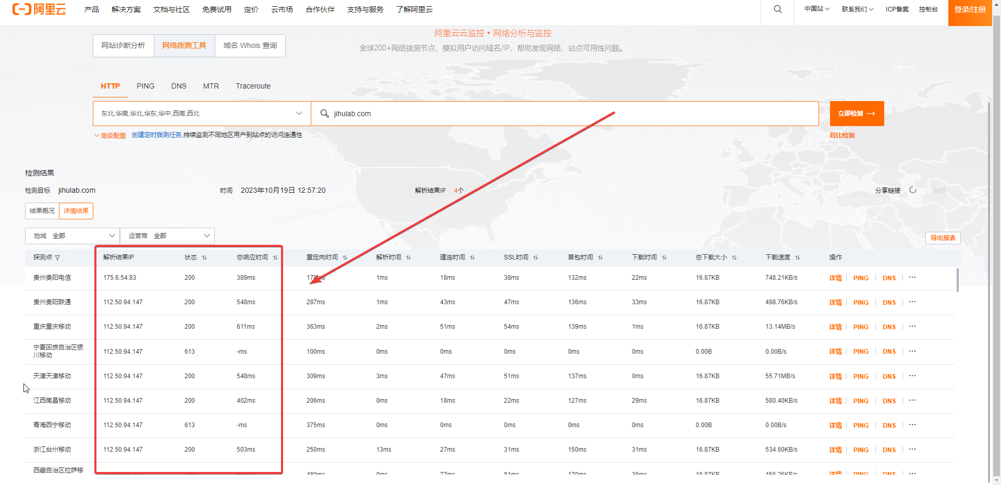
Task: Switch to the Traceroute tab
Action: [253, 86]
